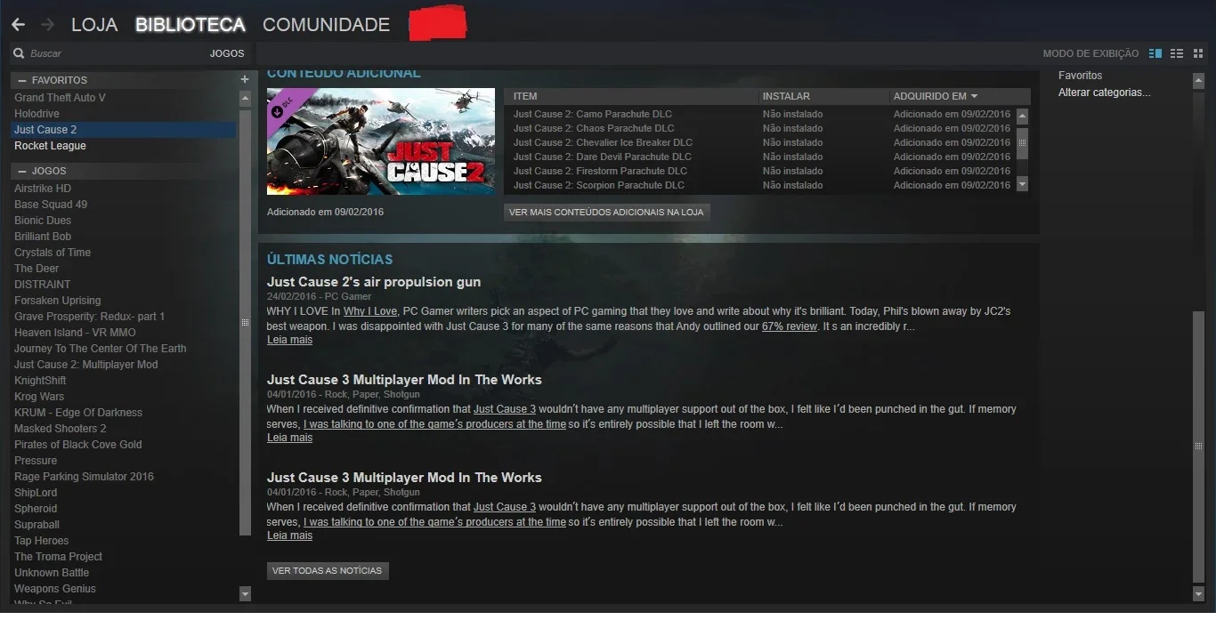Click VER TODAS AS NOTÍCIAS button

click(x=328, y=571)
